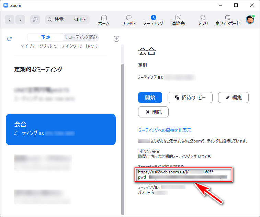Go back with the left arrow button

pyautogui.click(x=10, y=20)
